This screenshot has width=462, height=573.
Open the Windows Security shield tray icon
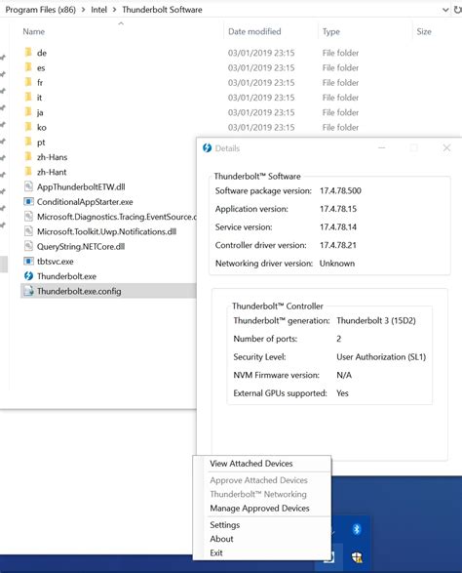click(x=357, y=557)
